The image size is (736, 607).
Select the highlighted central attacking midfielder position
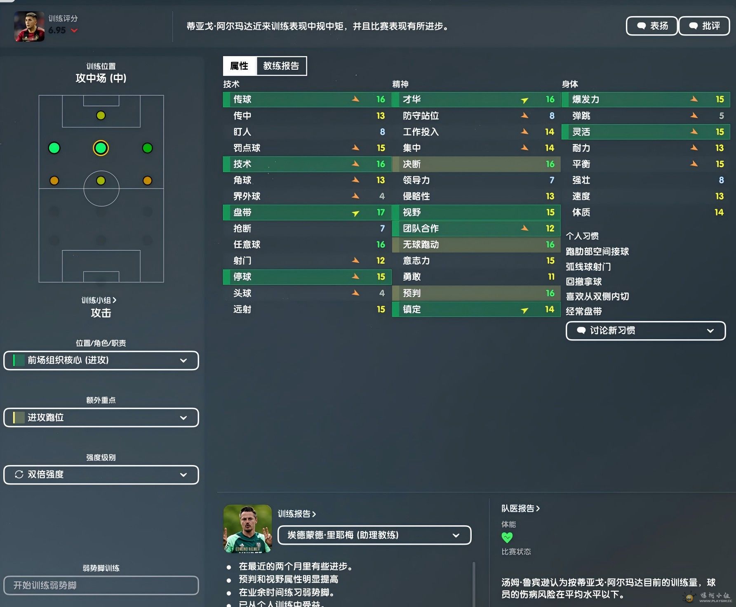pos(101,148)
